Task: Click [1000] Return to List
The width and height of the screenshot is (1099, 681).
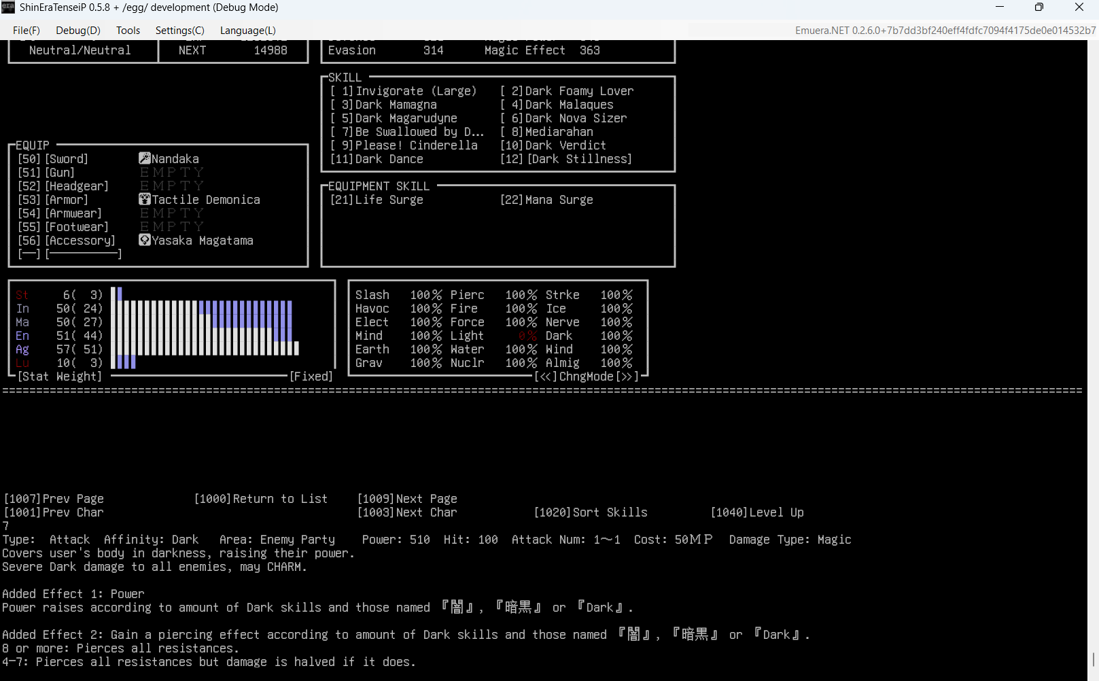Action: [261, 499]
